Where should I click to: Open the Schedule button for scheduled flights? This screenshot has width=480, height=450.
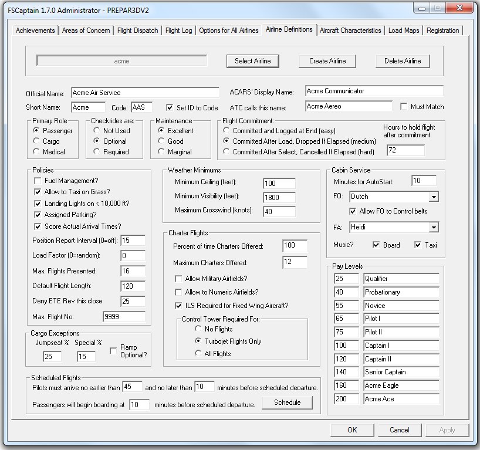(288, 402)
